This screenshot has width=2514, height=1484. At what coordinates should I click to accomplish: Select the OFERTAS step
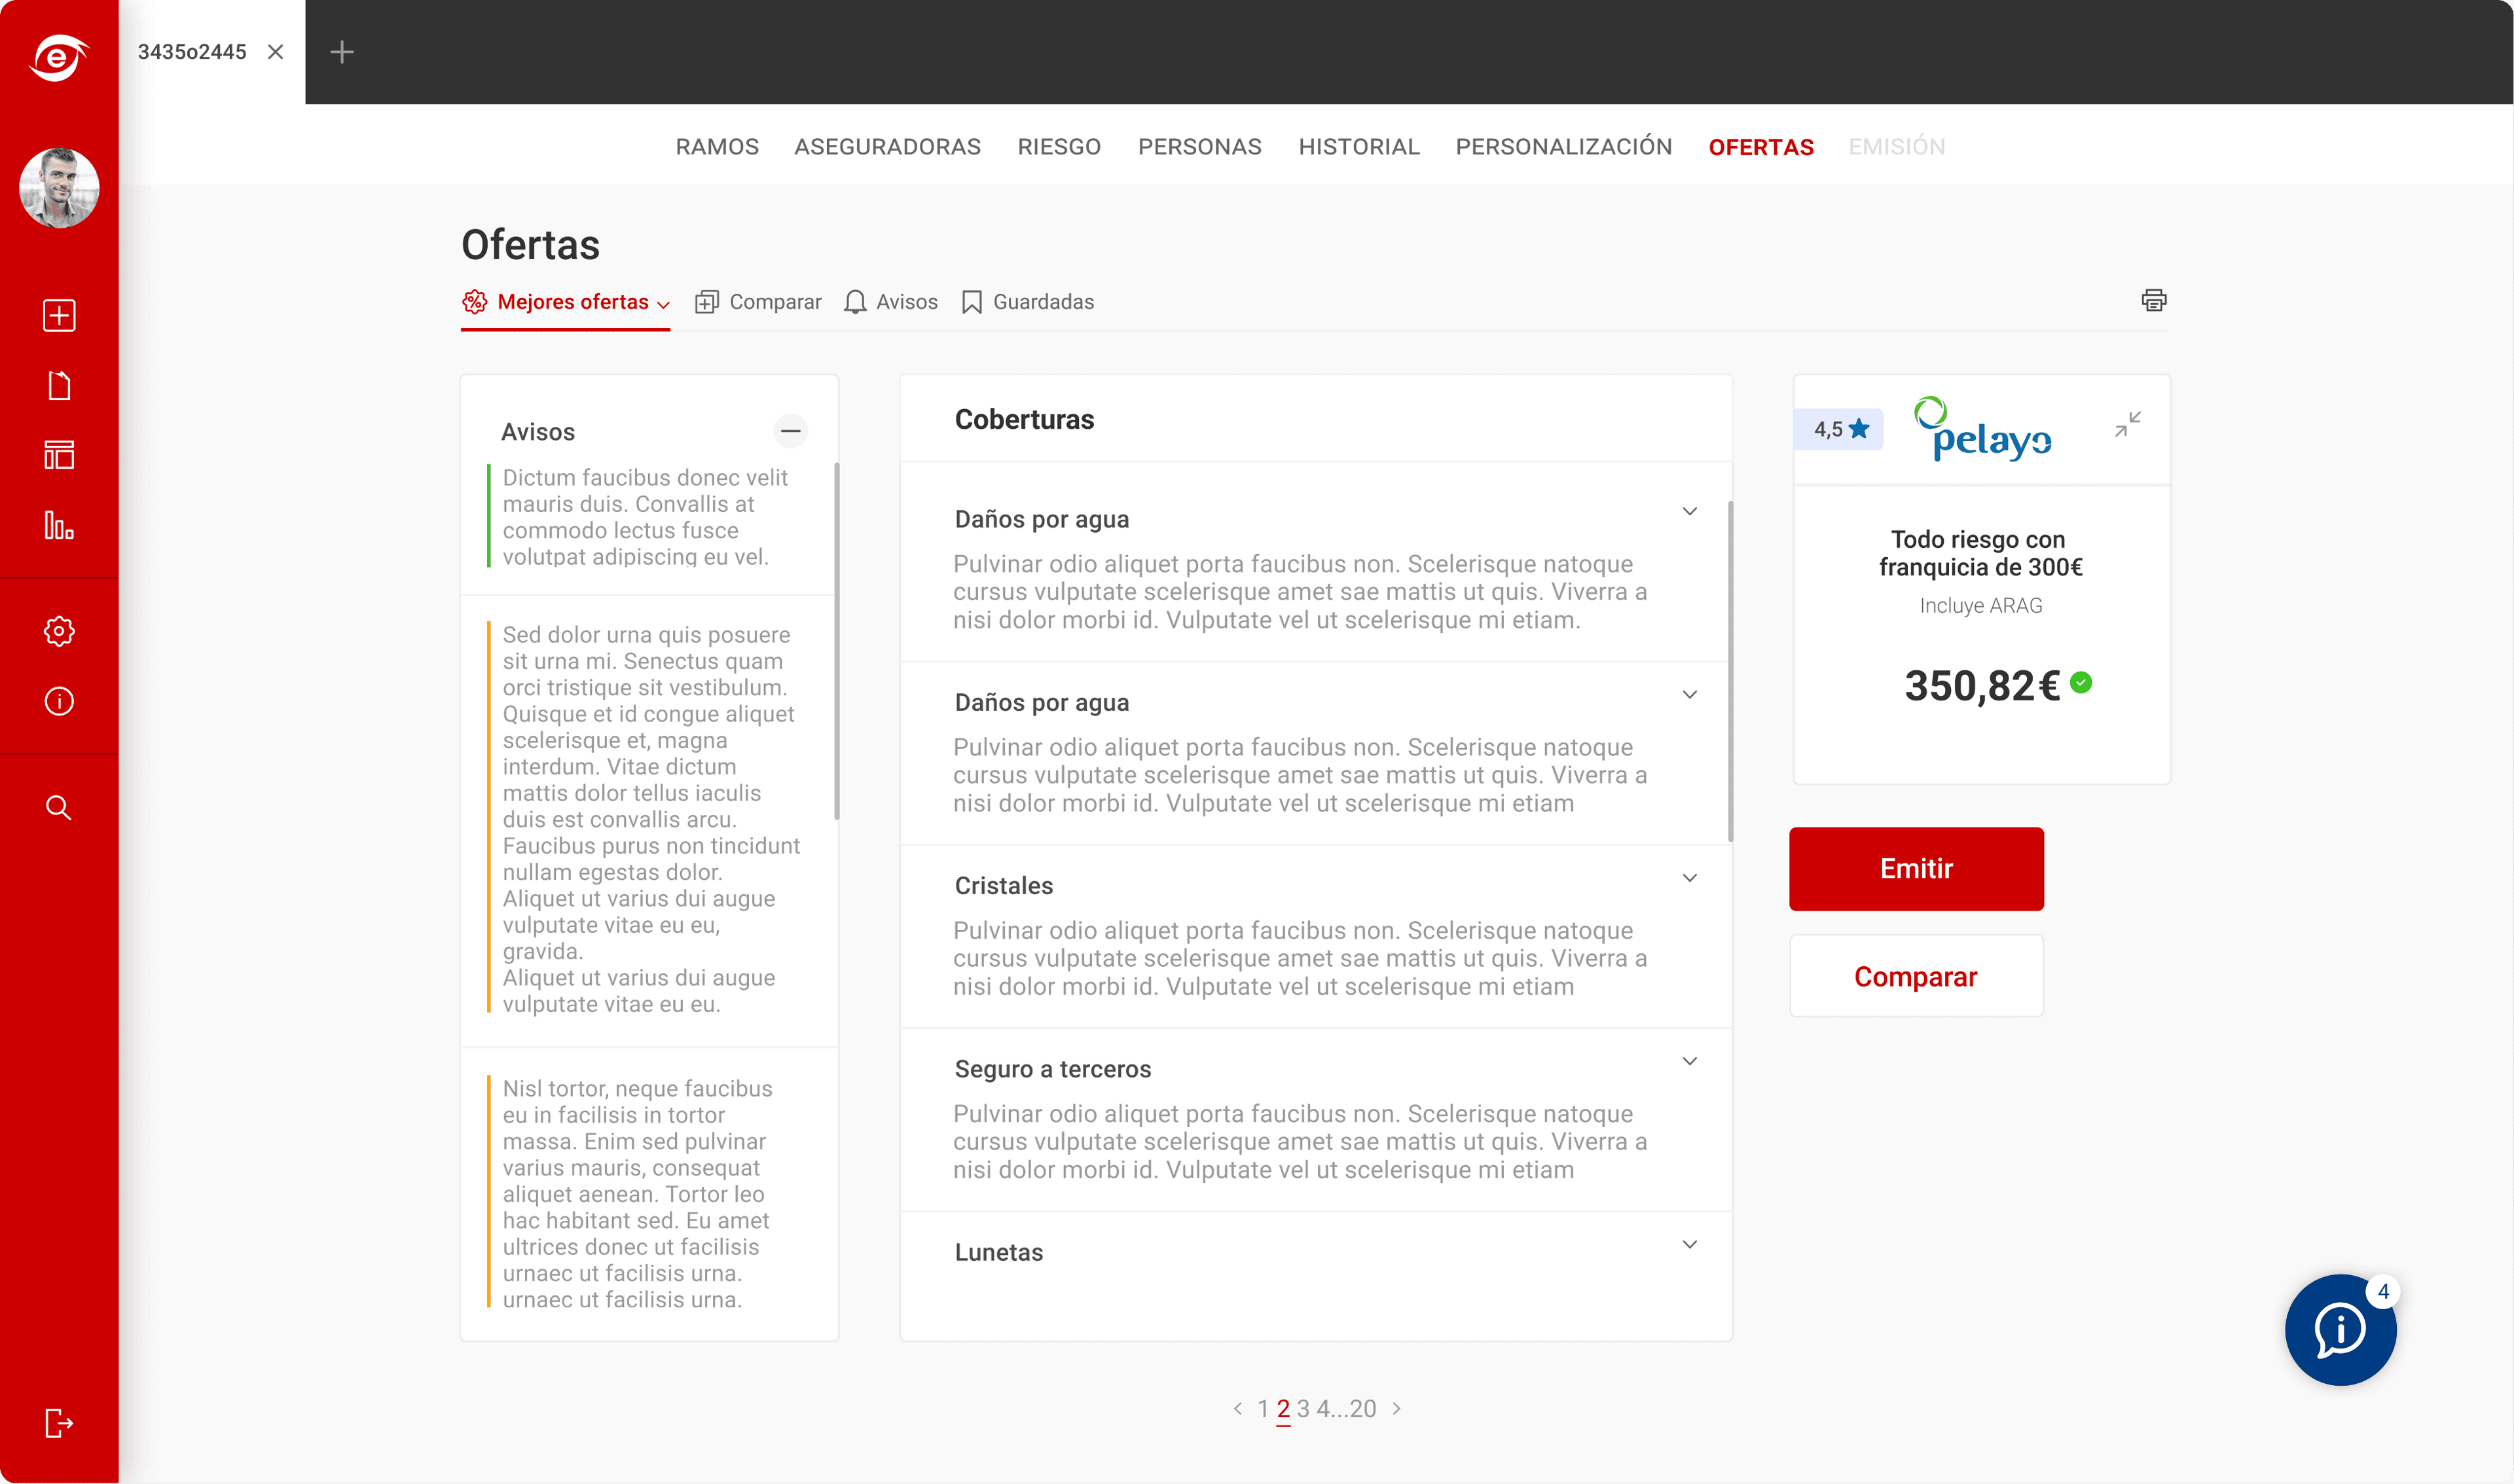1761,147
